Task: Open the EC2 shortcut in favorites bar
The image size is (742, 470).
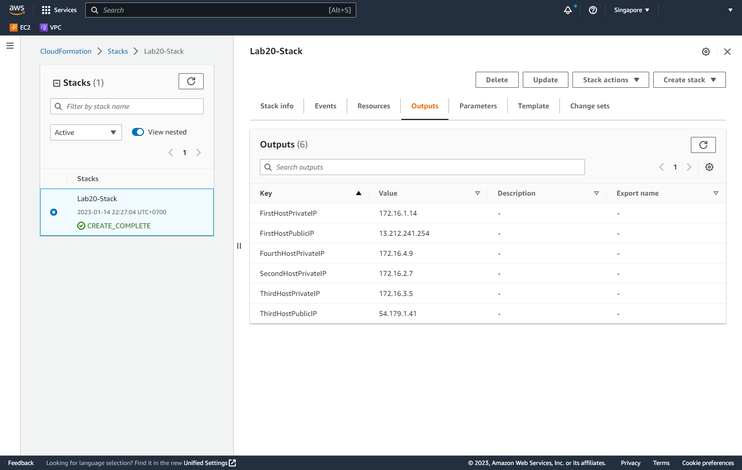Action: (x=20, y=28)
